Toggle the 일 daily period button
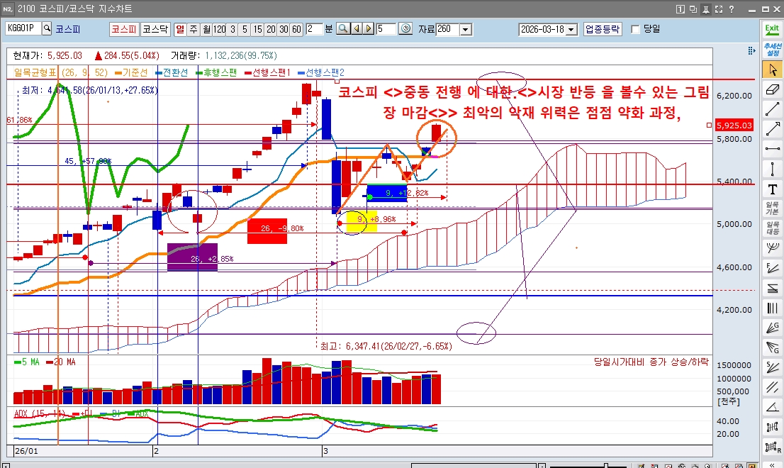 180,29
